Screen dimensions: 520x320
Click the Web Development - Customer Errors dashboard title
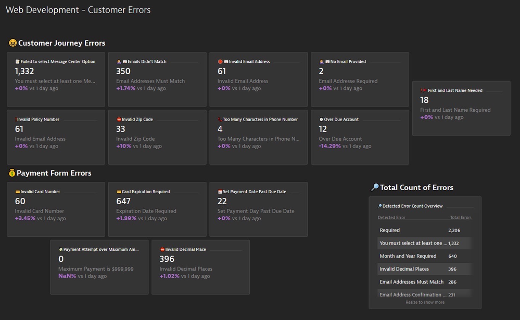pos(78,10)
